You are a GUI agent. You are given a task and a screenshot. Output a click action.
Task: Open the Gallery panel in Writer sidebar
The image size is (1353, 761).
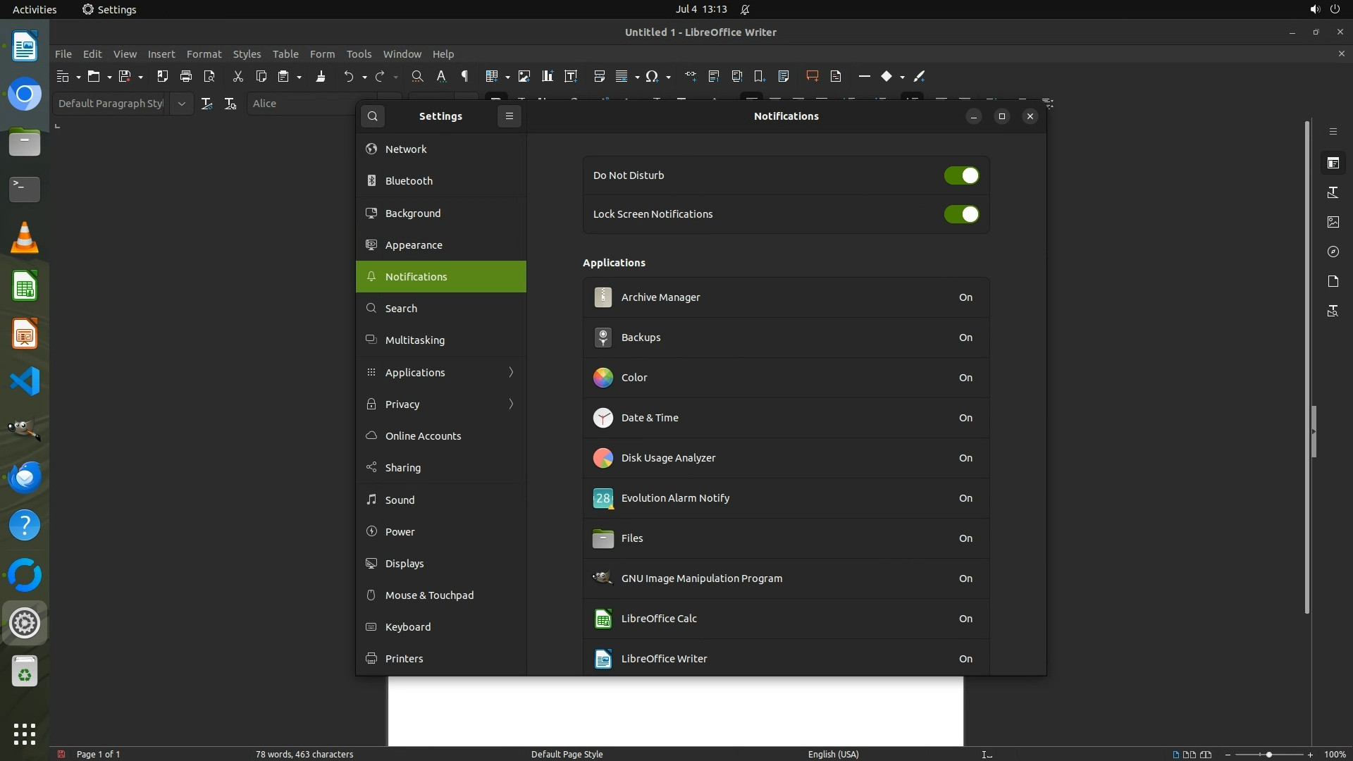point(1333,222)
